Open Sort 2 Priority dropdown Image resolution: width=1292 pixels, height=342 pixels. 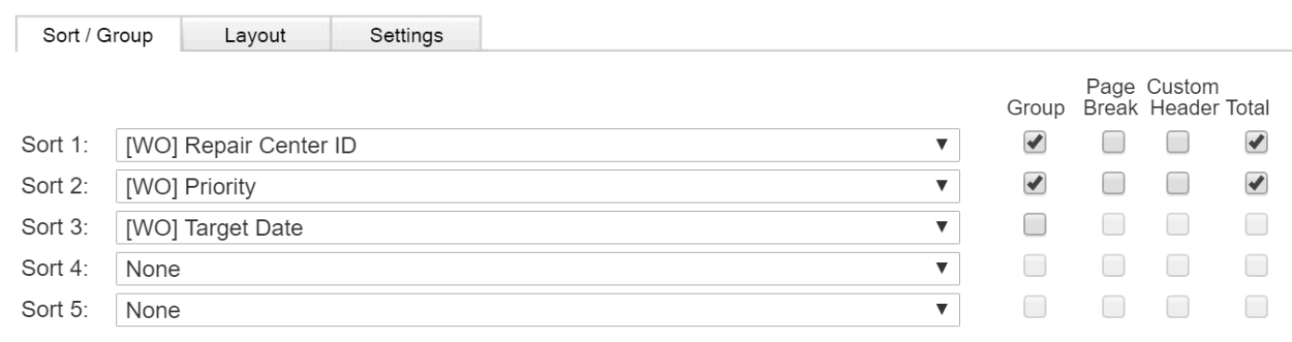[538, 186]
